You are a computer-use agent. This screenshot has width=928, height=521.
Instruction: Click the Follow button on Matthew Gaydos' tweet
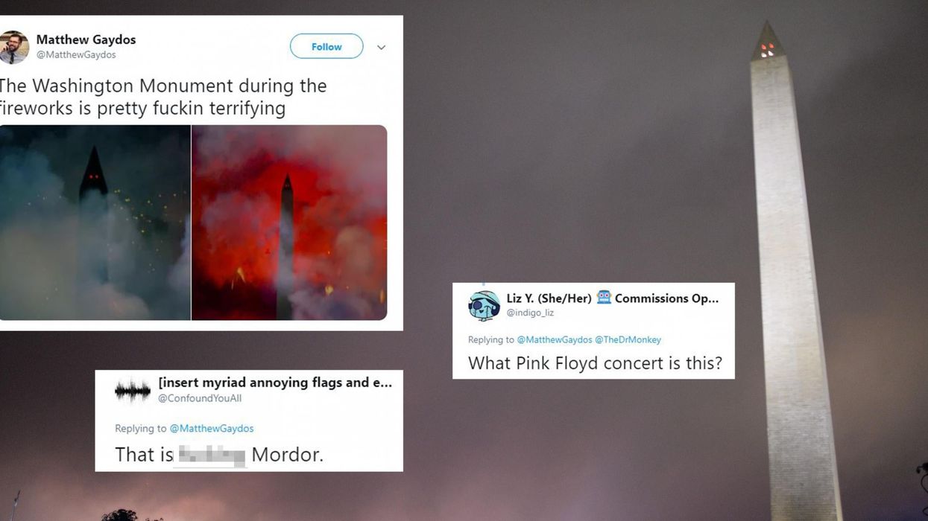326,46
